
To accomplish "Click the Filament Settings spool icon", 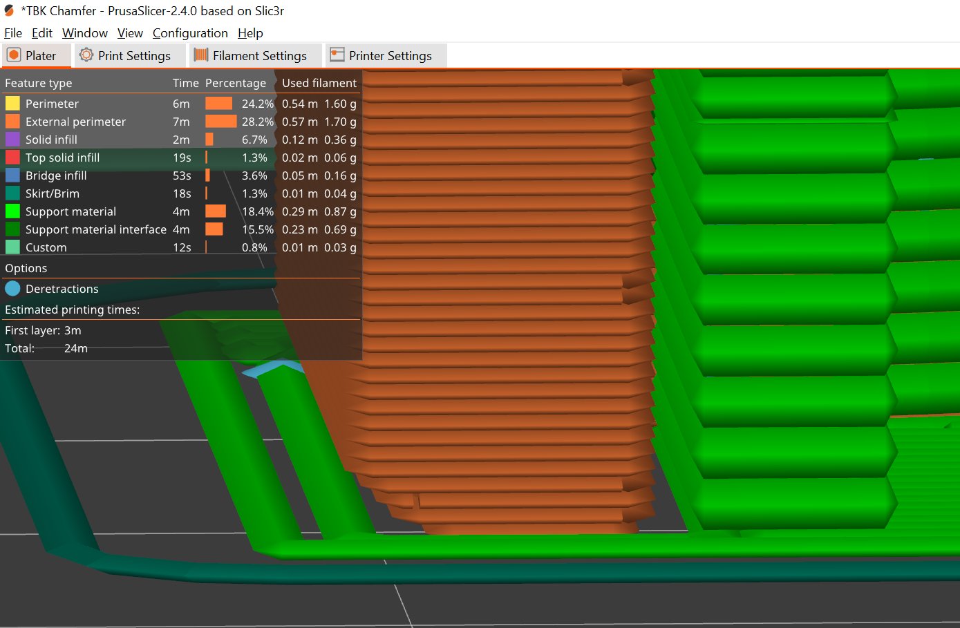I will (201, 55).
